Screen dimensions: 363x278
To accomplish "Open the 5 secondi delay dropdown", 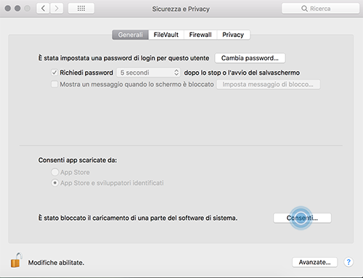I will (x=148, y=73).
